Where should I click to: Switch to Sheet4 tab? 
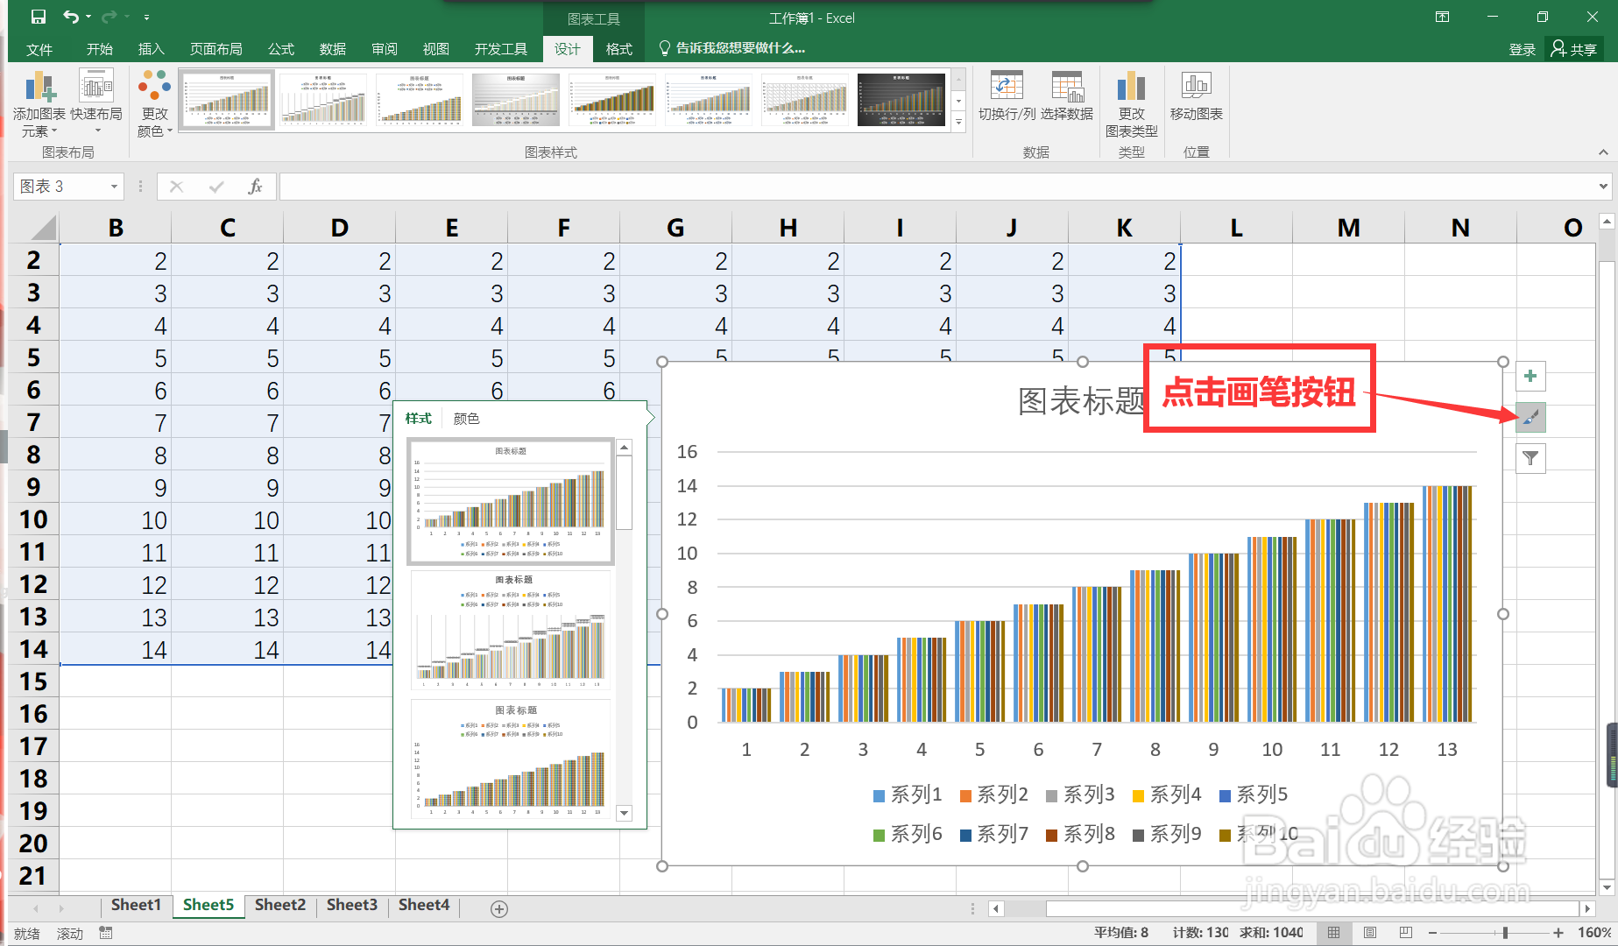(x=424, y=905)
